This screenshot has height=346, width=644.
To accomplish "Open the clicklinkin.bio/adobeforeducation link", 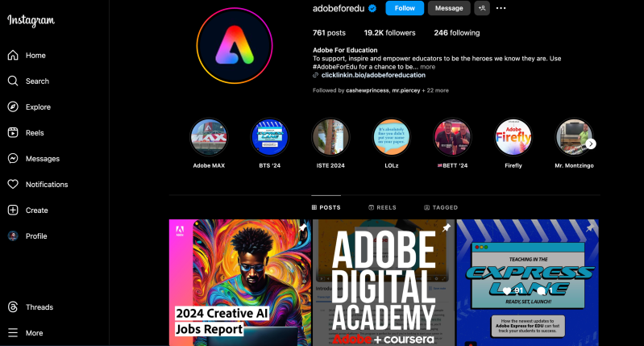I will point(373,75).
